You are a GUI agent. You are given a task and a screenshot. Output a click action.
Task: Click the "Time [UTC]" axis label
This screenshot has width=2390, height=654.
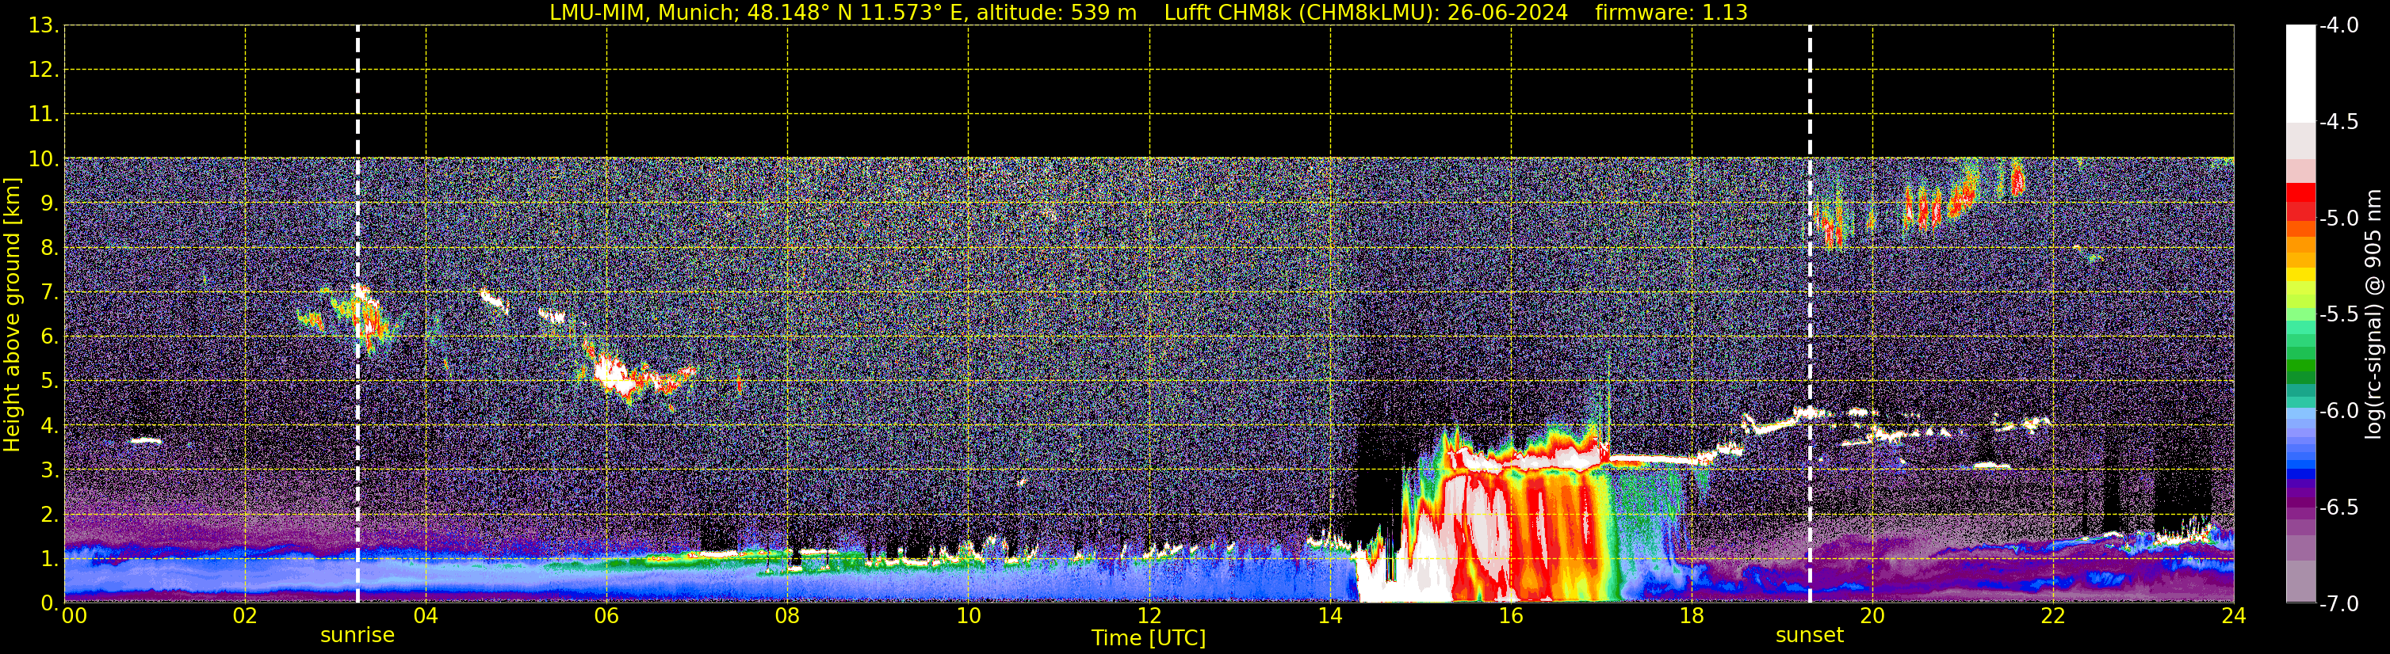[x=1149, y=638]
